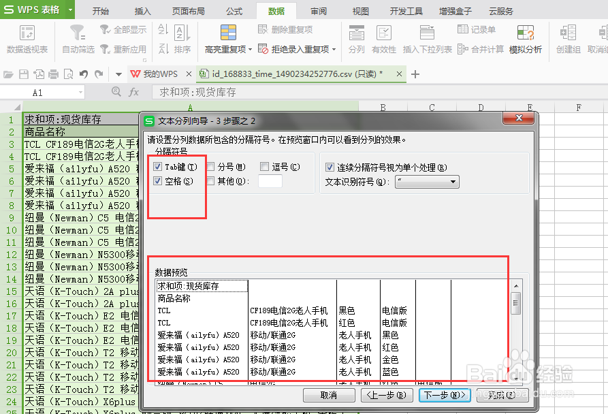Click the print icon in quick toolbar
Screen dimensions: 608x414
coord(54,74)
